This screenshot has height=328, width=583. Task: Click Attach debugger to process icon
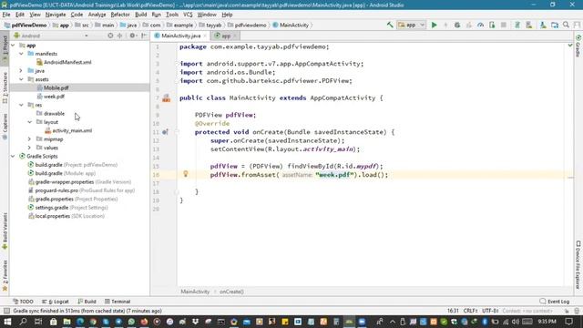tap(492, 25)
